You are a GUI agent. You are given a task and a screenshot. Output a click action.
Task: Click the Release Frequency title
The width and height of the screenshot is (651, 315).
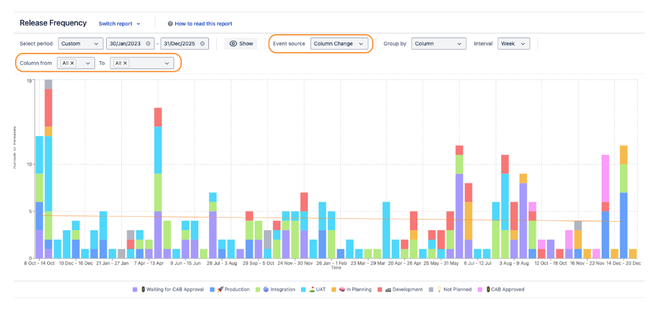pyautogui.click(x=53, y=23)
